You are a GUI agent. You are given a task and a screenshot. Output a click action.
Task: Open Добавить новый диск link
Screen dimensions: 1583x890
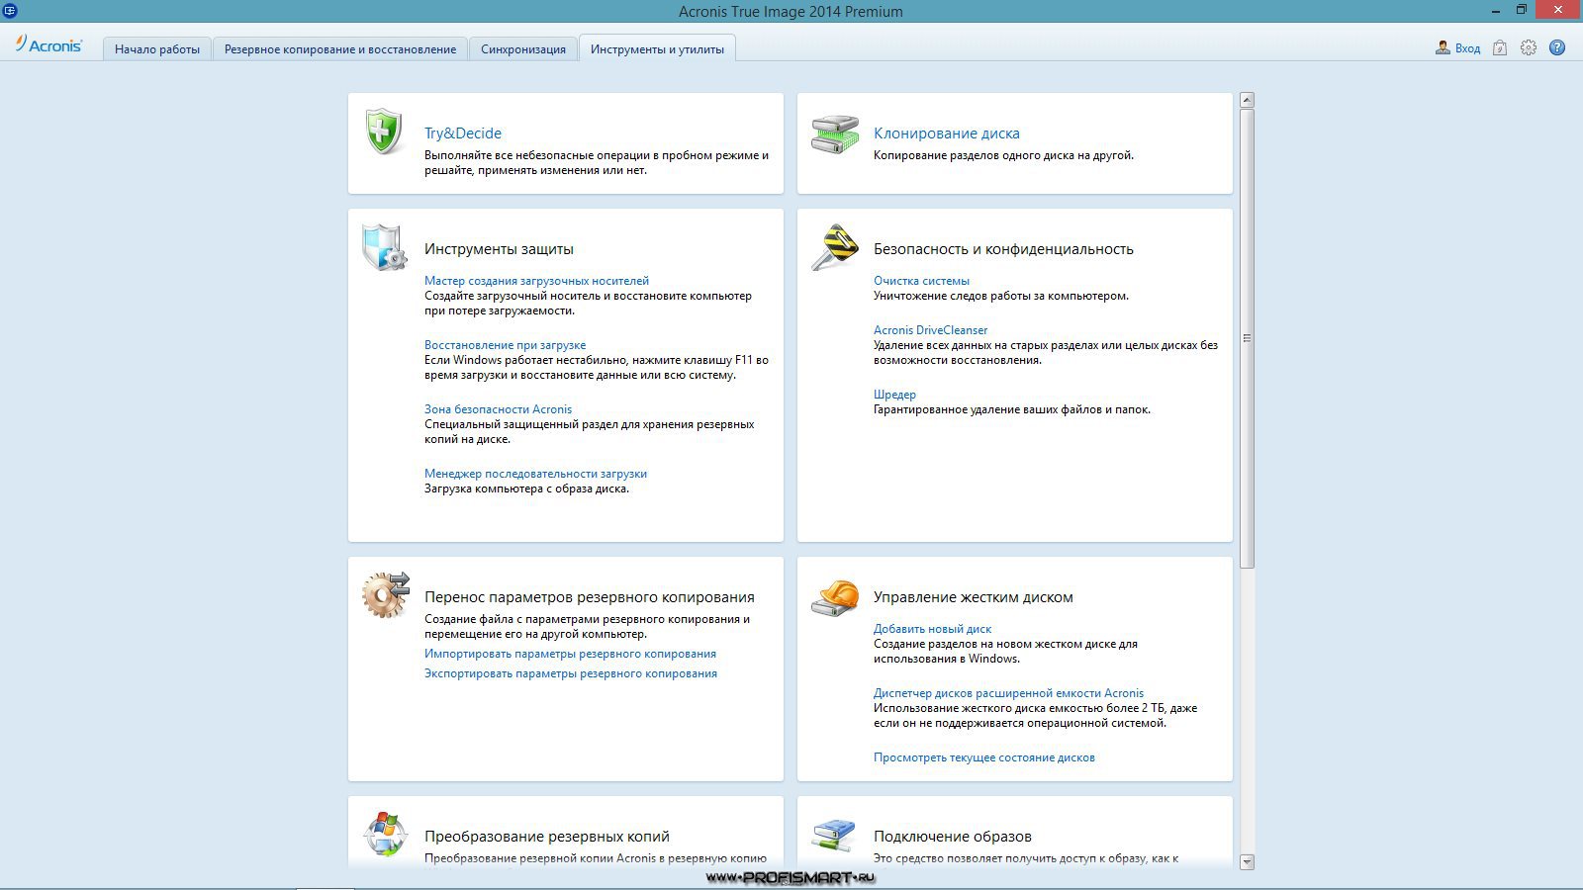pyautogui.click(x=932, y=629)
